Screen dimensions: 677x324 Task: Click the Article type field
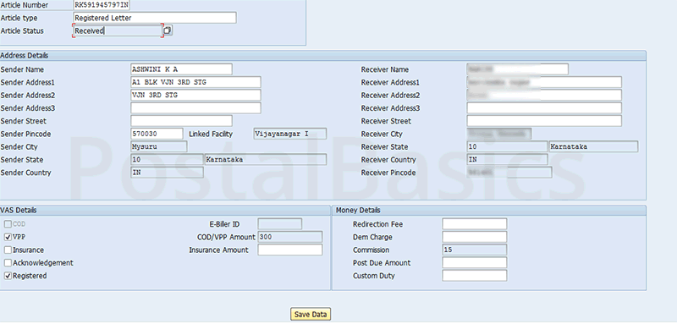point(155,18)
